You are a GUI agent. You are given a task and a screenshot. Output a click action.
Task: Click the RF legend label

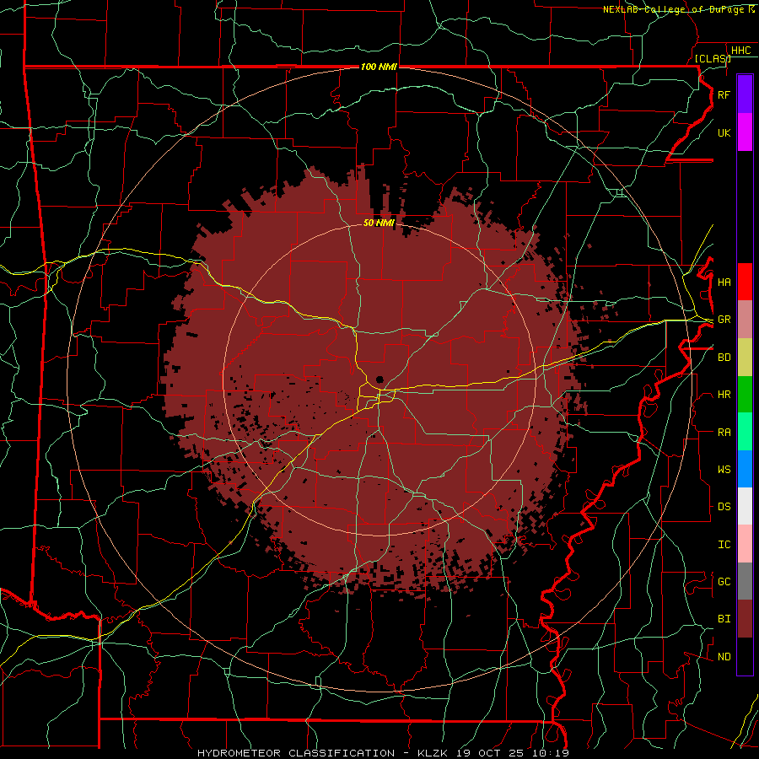point(724,94)
